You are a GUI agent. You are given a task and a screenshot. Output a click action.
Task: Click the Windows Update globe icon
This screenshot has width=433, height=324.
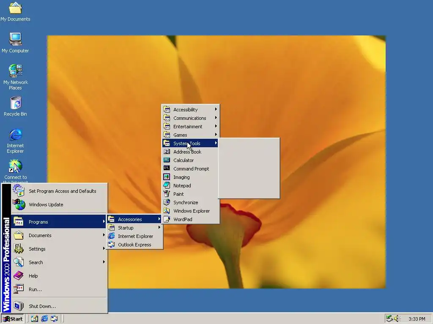tap(19, 205)
